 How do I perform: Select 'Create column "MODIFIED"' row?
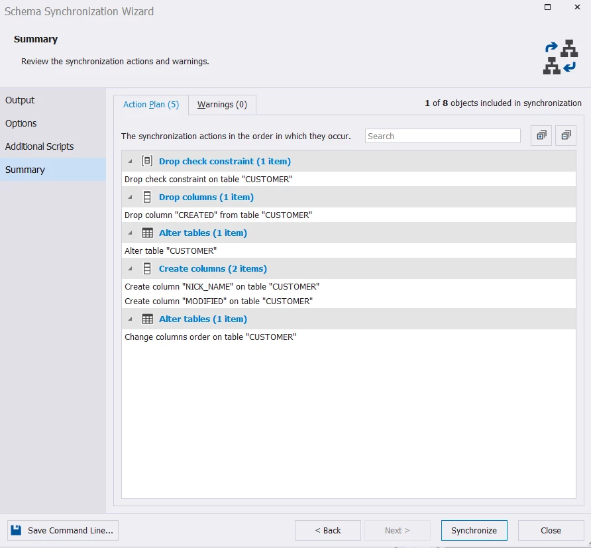pos(349,301)
